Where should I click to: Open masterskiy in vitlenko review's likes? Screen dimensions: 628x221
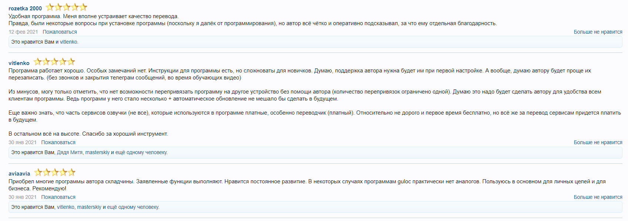pos(97,153)
